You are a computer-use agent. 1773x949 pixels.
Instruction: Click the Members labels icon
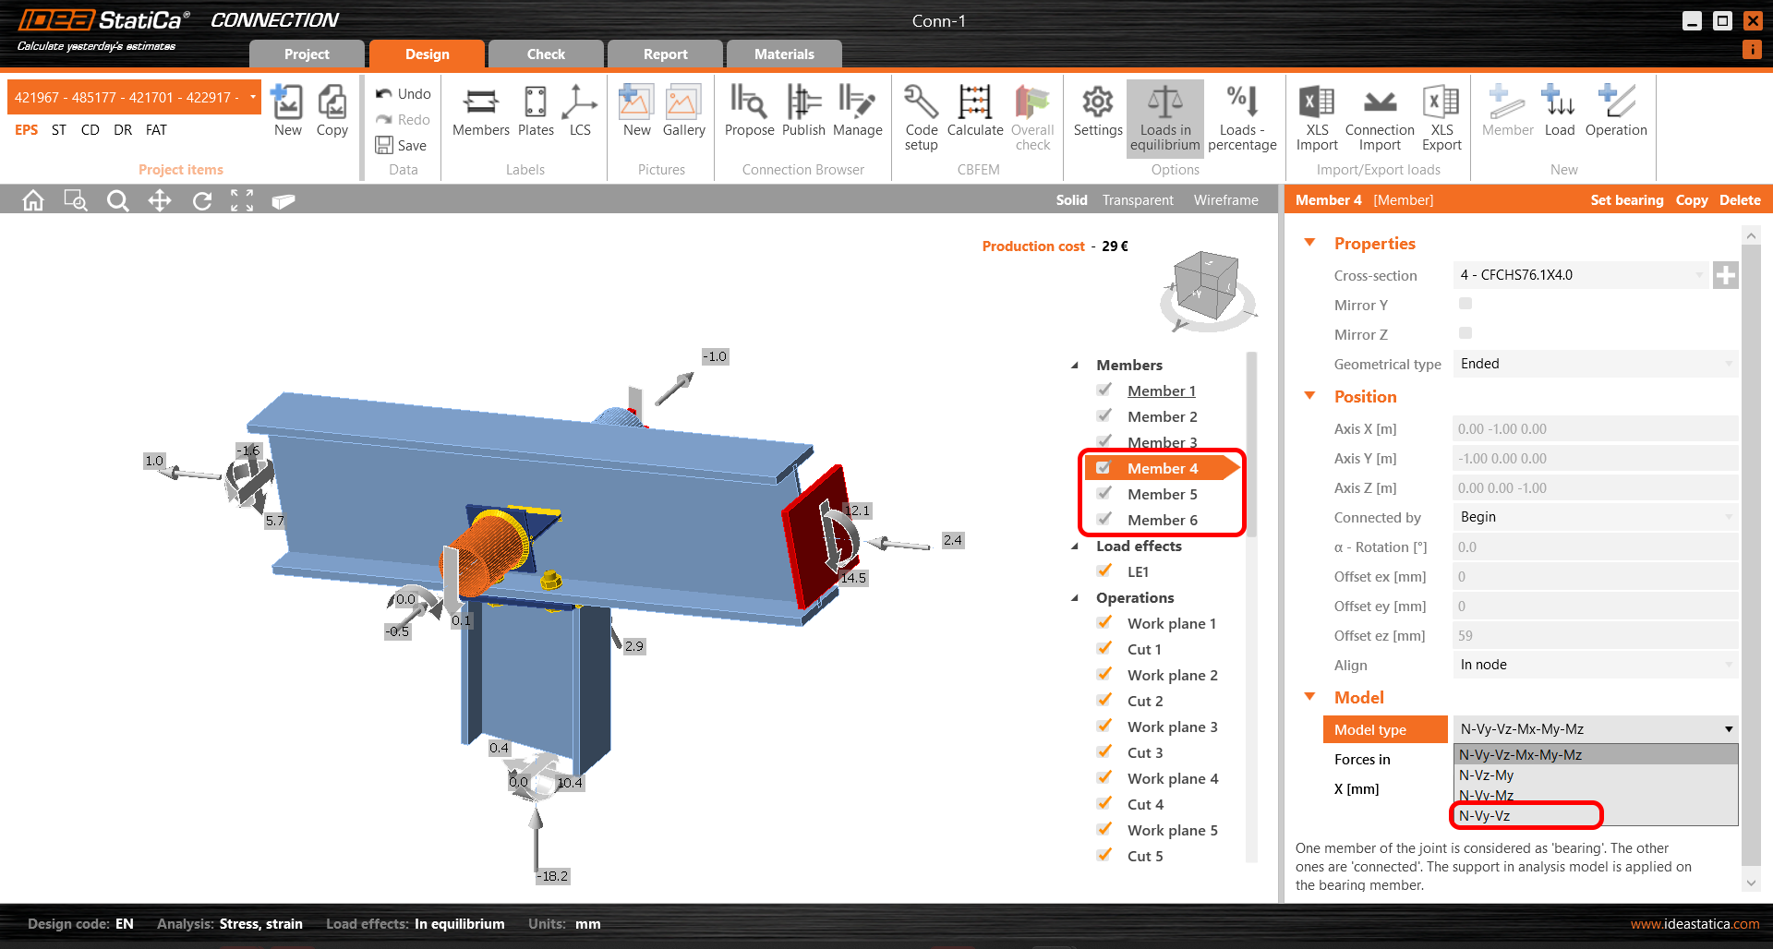(x=480, y=113)
